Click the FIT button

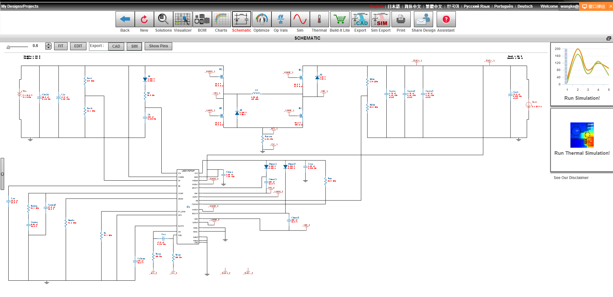coord(61,46)
